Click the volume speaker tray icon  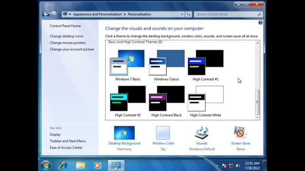(238, 166)
